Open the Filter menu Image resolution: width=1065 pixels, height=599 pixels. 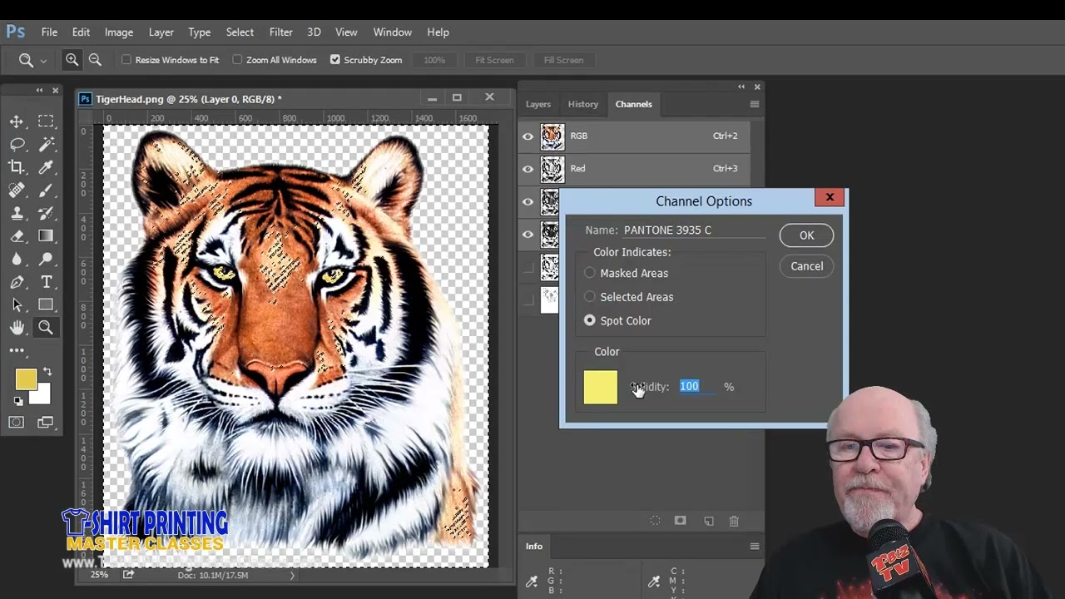pos(280,32)
